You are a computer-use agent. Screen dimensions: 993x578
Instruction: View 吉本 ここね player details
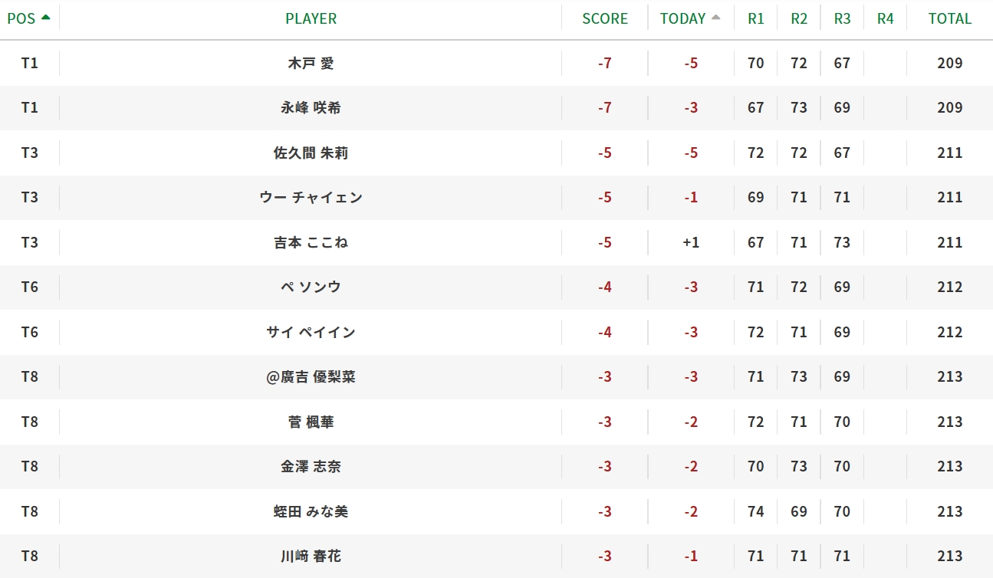click(x=311, y=242)
